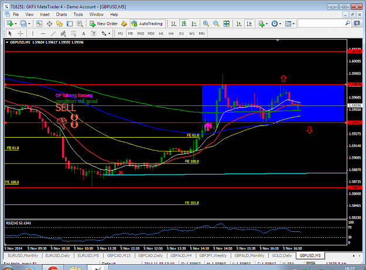
Task: Open the Charts menu
Action: [61, 15]
